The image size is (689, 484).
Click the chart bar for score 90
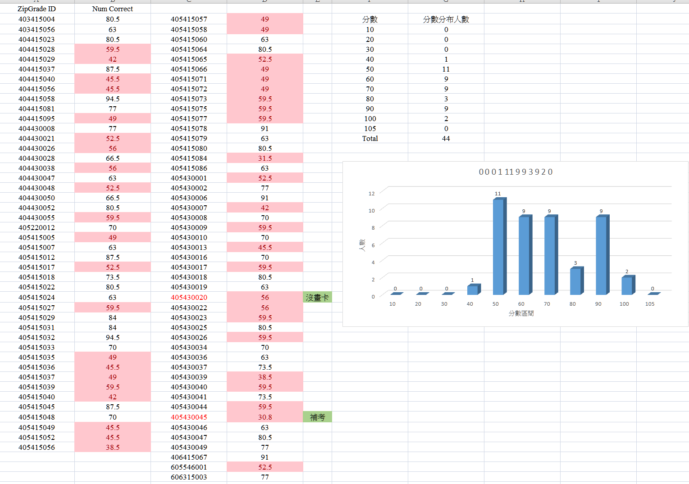click(x=601, y=255)
